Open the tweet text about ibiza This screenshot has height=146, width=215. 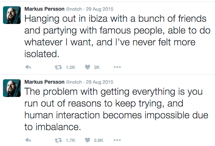pos(117,36)
